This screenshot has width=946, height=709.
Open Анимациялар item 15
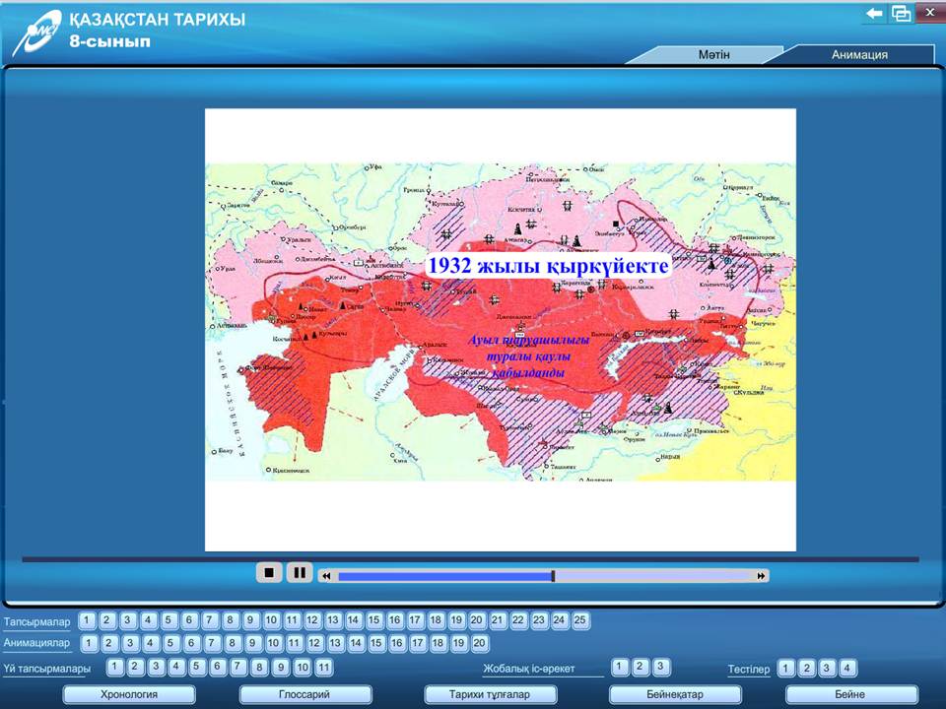coord(376,643)
